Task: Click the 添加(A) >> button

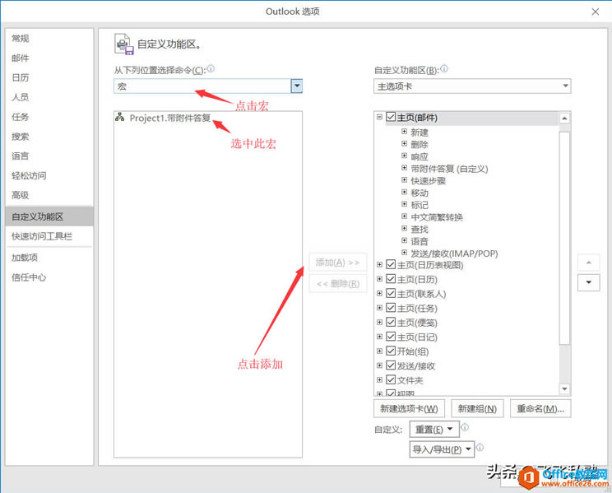Action: tap(338, 262)
